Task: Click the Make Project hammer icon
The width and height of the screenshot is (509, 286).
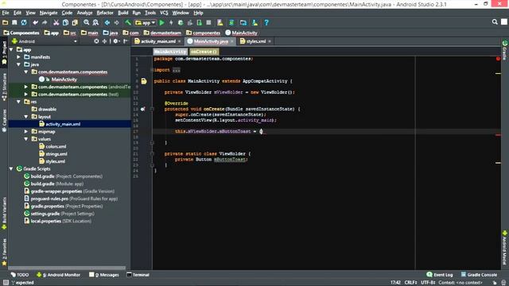Action: (128, 23)
